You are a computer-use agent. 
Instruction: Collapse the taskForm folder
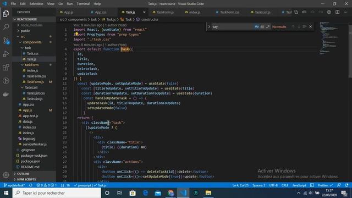(31, 65)
